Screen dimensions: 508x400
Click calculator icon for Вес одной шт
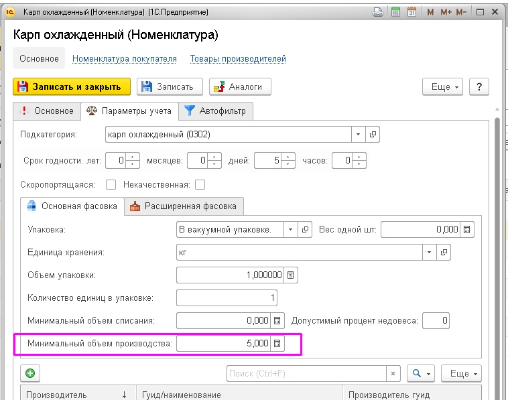tap(467, 230)
